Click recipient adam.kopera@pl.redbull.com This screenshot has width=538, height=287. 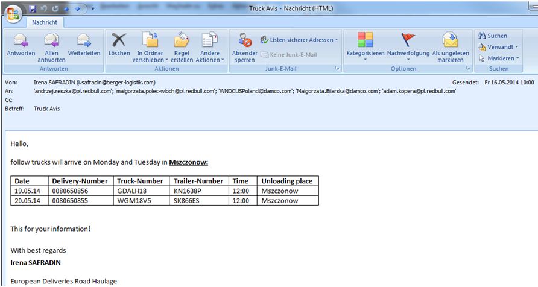tap(419, 91)
